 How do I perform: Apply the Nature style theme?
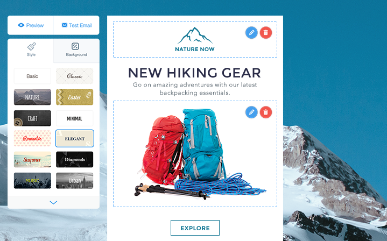coord(32,97)
